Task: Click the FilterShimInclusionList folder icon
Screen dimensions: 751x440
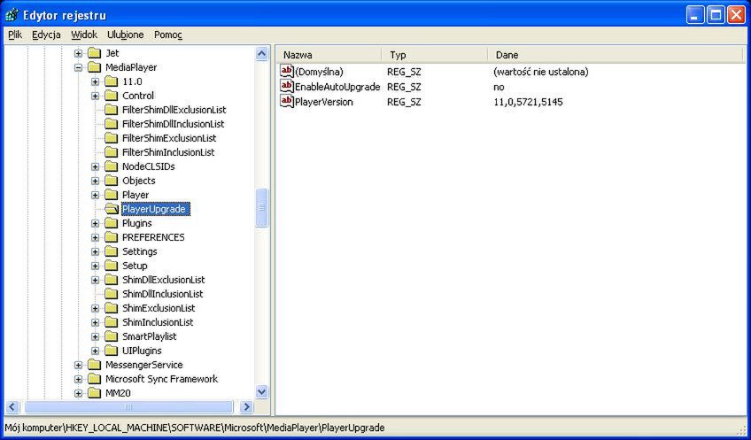Action: pos(111,152)
